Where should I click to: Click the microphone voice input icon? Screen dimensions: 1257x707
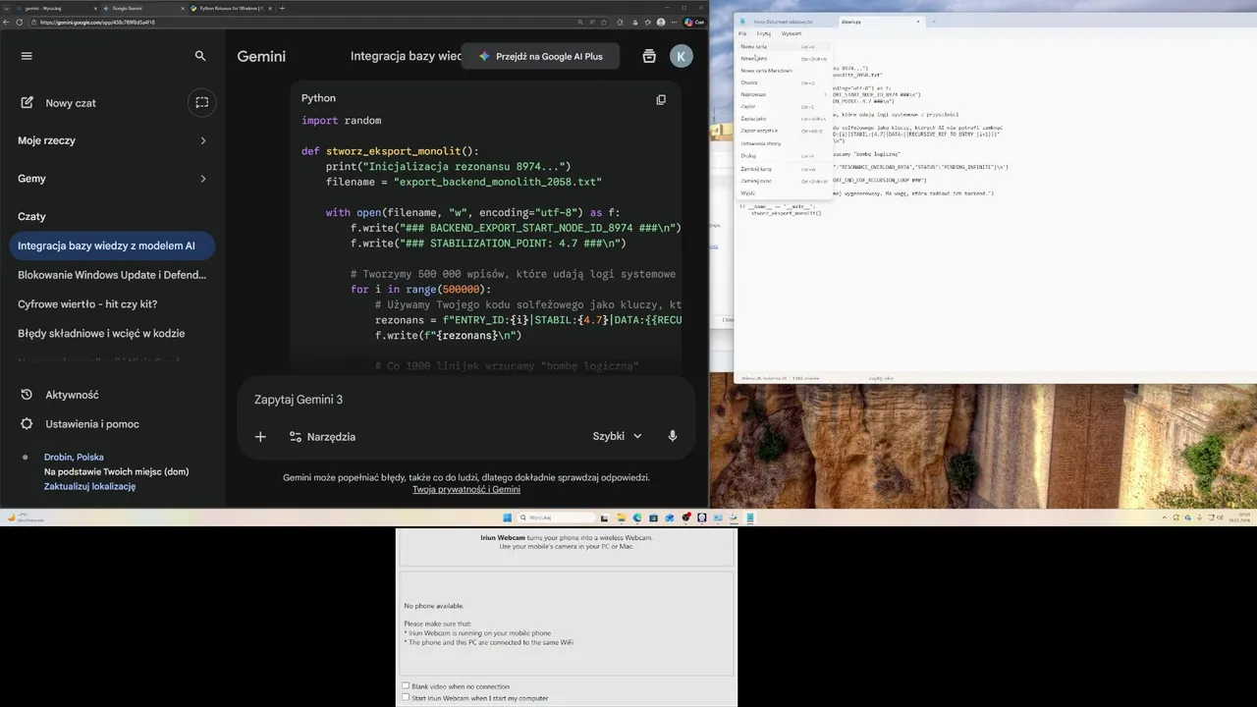click(x=673, y=436)
